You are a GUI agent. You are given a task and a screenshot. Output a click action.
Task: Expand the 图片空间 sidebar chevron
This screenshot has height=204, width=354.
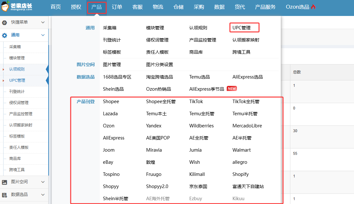pos(43,182)
